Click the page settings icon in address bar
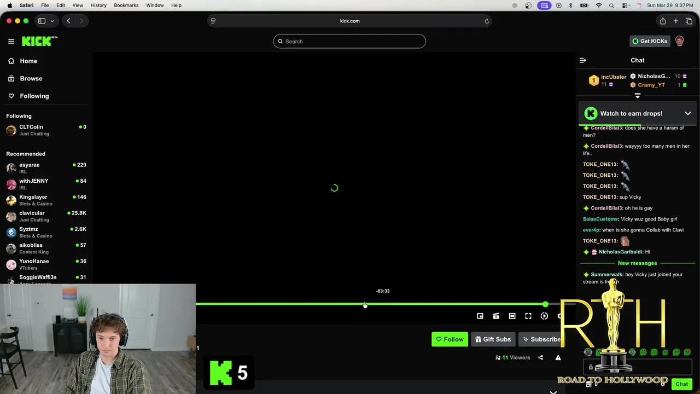Viewport: 700px width, 394px height. [213, 21]
